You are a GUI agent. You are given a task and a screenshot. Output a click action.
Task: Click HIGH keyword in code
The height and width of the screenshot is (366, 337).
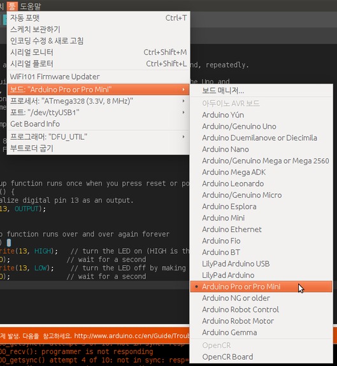point(43,251)
